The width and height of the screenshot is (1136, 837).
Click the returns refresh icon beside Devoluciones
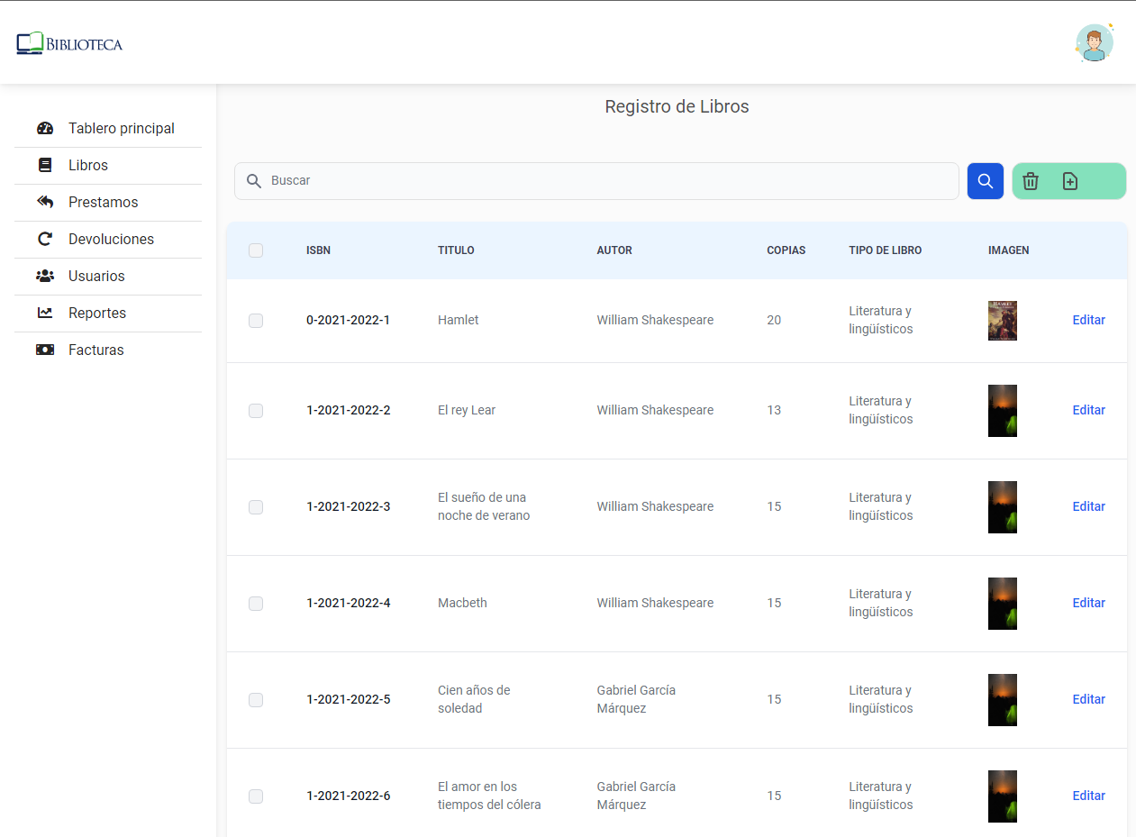tap(45, 239)
